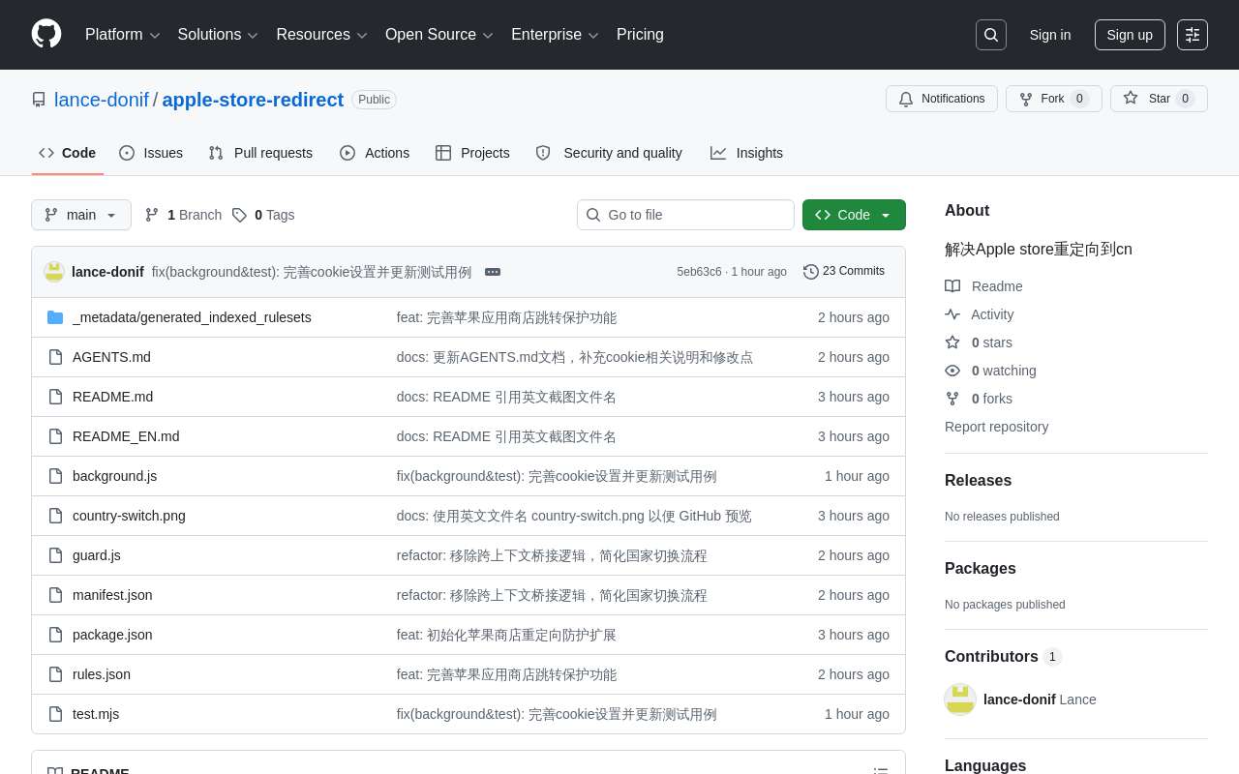Click pulse icon beside Activity
This screenshot has width=1239, height=774.
click(952, 314)
